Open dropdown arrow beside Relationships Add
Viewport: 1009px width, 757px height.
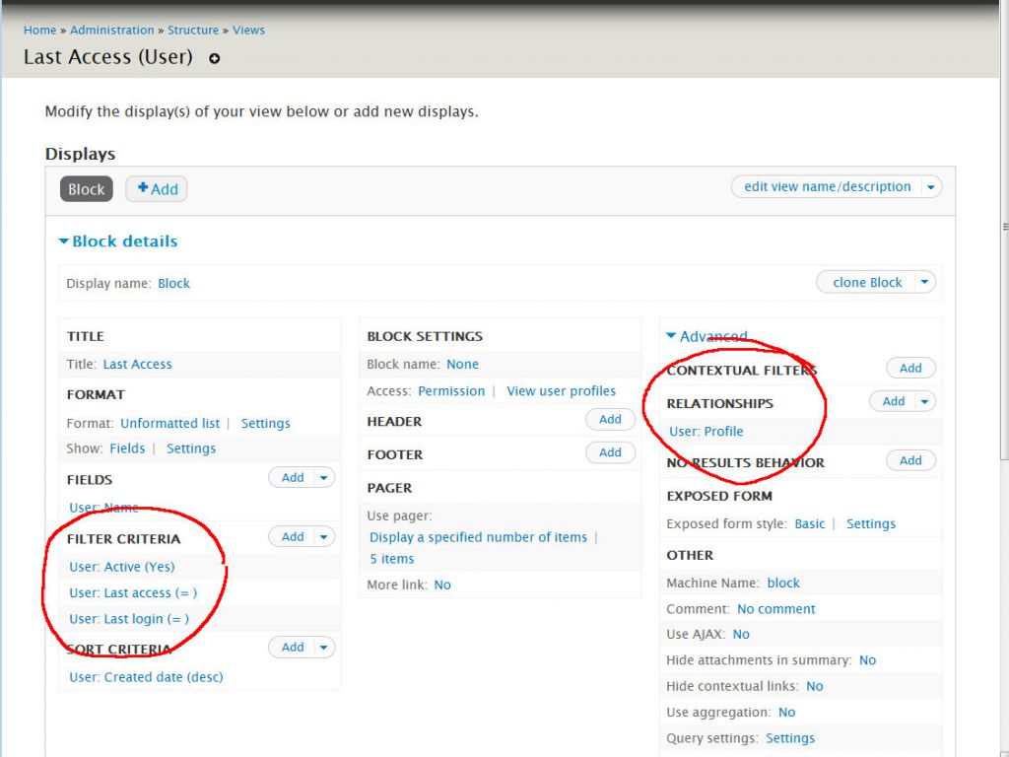coord(924,402)
